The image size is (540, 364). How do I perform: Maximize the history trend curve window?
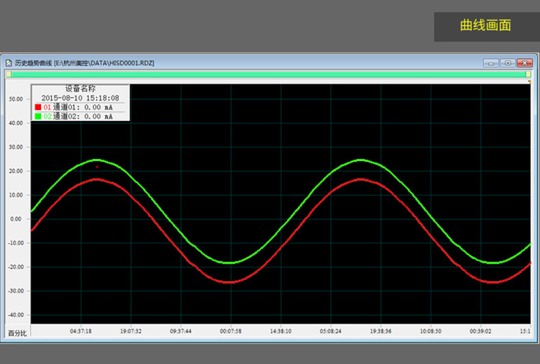pyautogui.click(x=508, y=63)
